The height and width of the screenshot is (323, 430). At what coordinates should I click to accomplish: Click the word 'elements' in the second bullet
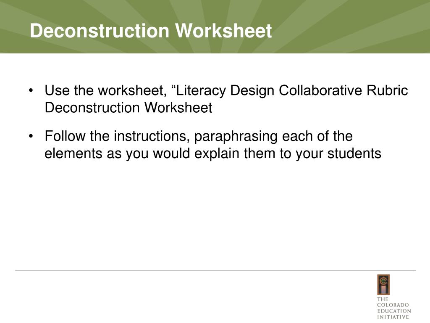click(73, 153)
